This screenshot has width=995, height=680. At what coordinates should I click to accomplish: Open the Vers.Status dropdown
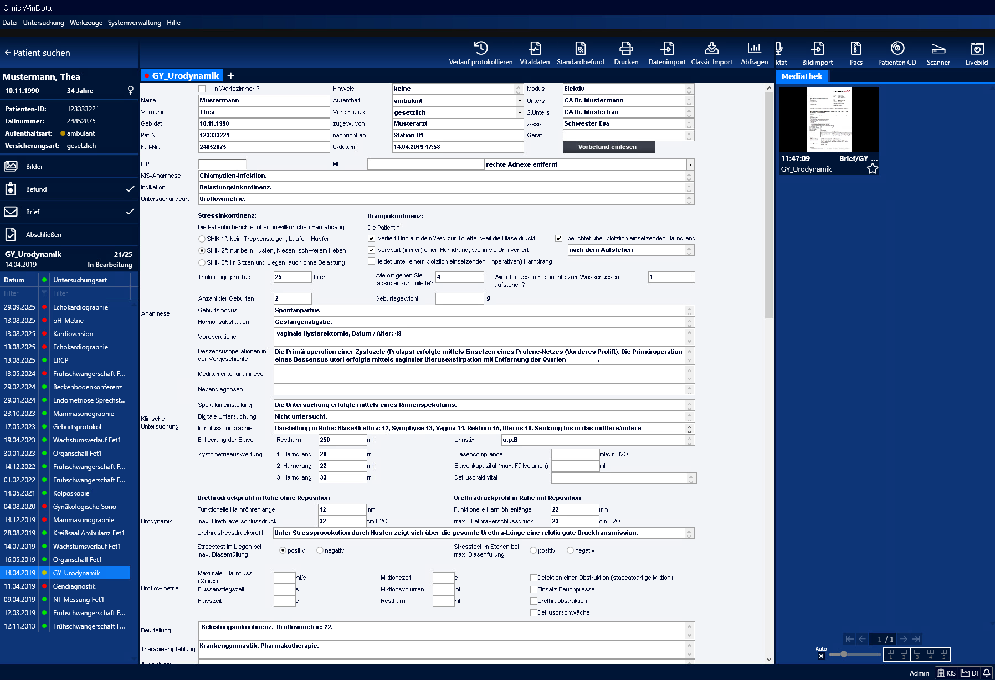pos(520,112)
